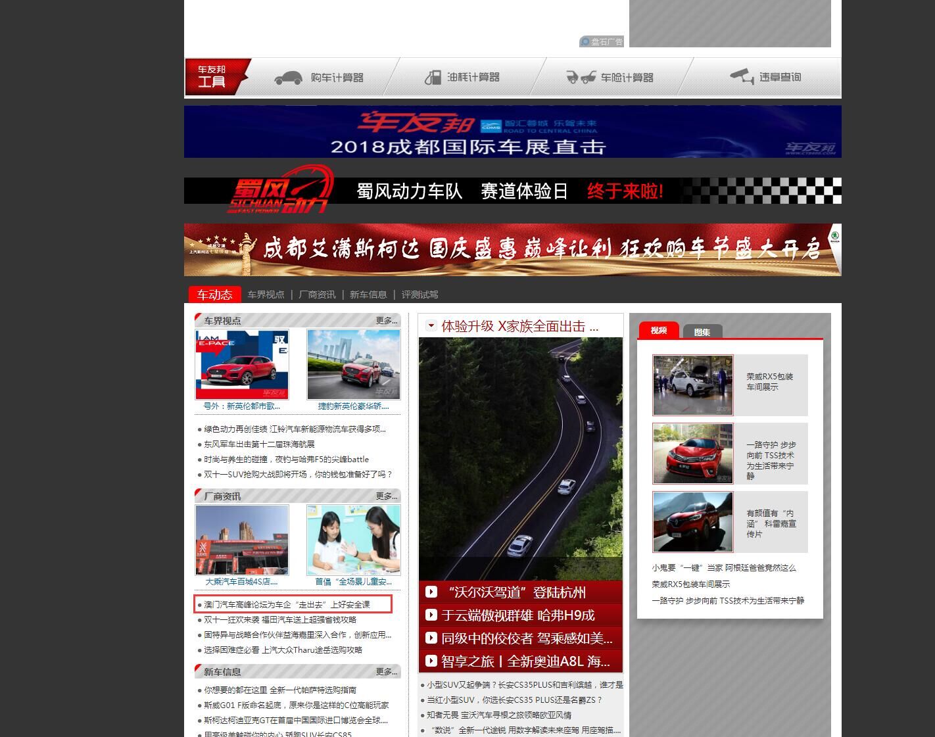Viewport: 935px width, 737px height.
Task: Open the 2018成都国际车展直击 banner
Action: [513, 131]
